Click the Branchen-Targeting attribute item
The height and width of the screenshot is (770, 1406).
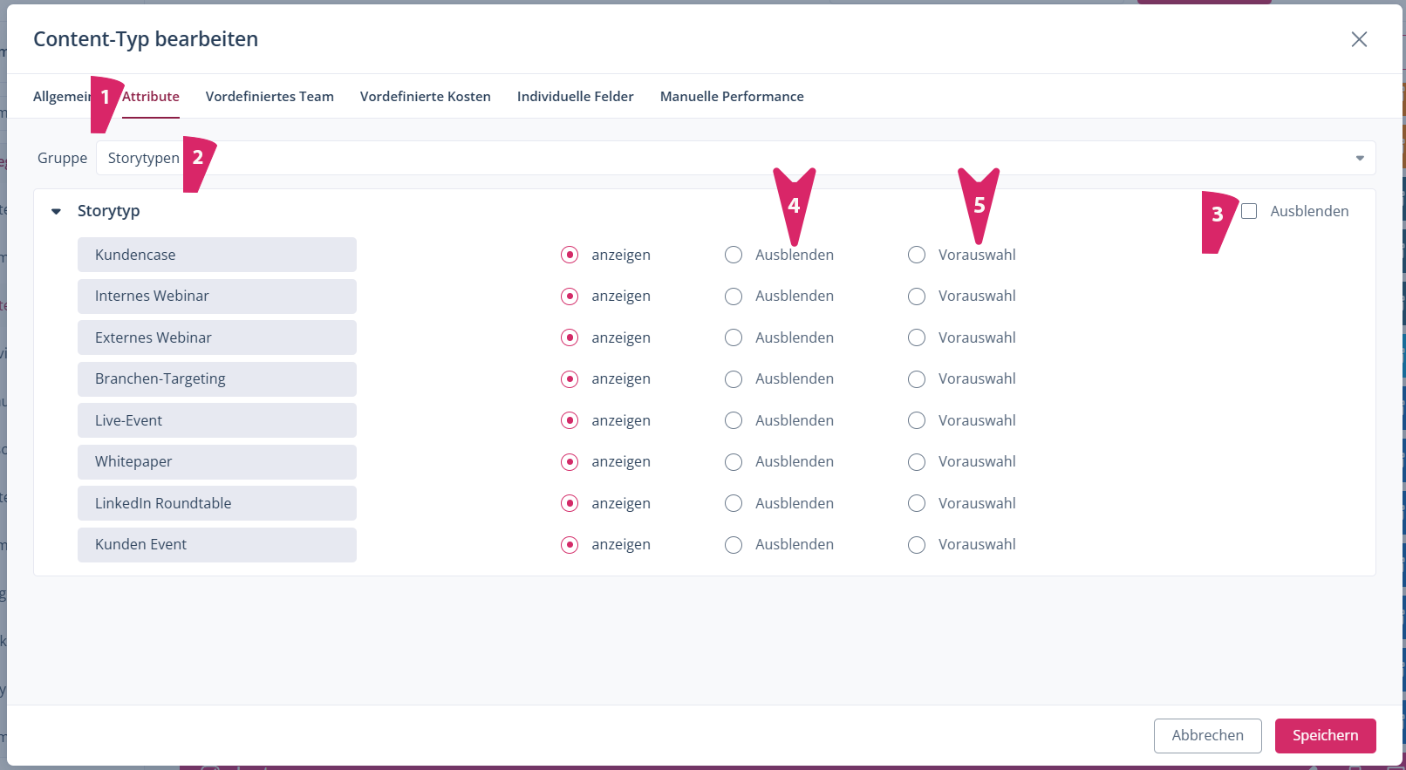coord(216,379)
